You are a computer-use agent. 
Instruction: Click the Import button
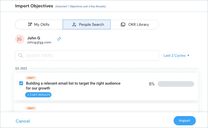[184, 121]
